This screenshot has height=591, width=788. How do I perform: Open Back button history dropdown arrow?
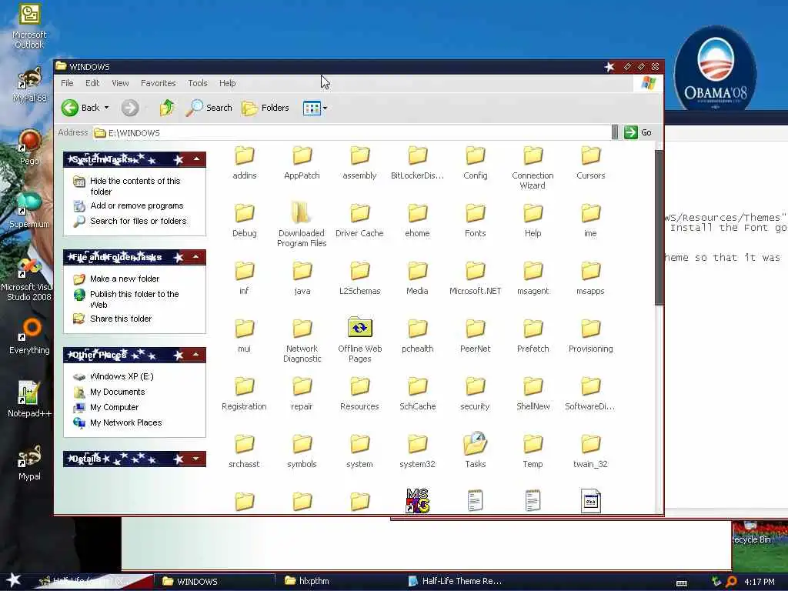click(x=106, y=108)
